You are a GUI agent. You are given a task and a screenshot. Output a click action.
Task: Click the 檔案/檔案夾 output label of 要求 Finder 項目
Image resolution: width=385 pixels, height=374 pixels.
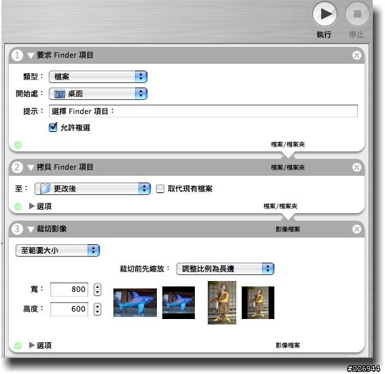(x=288, y=145)
